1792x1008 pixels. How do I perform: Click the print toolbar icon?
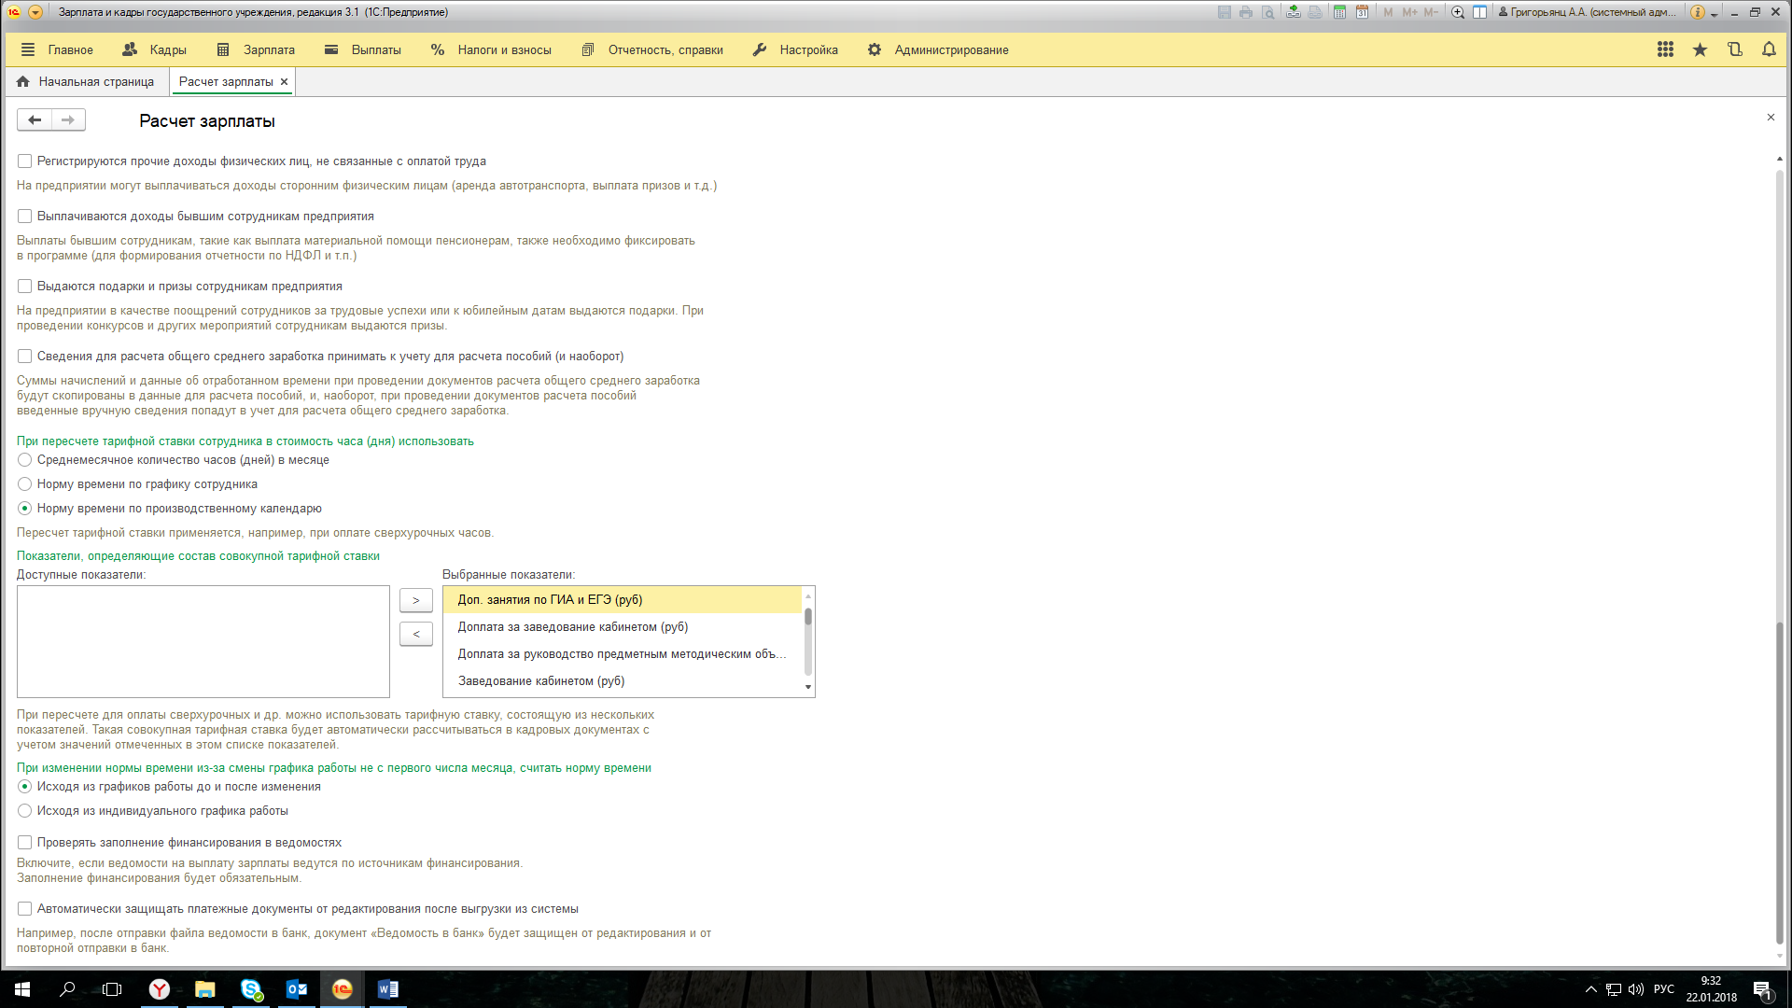click(1246, 12)
